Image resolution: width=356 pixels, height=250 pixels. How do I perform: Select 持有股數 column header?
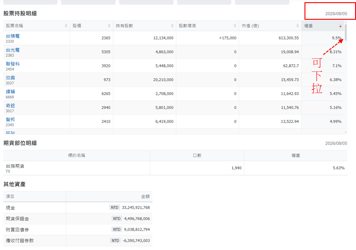(145, 26)
